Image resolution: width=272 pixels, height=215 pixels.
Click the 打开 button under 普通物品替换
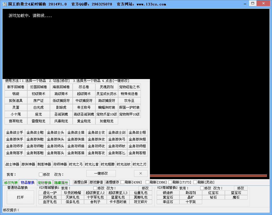[20, 197]
